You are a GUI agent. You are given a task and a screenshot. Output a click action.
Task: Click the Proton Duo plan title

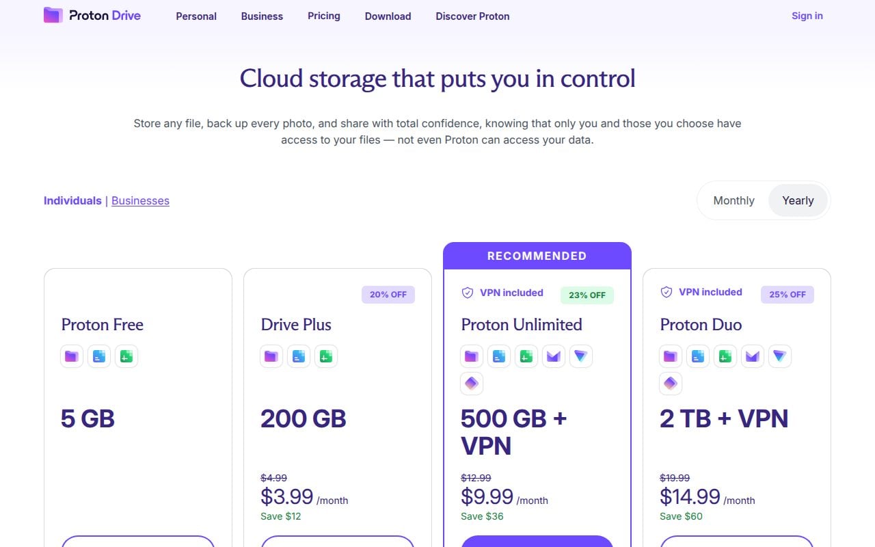(701, 324)
